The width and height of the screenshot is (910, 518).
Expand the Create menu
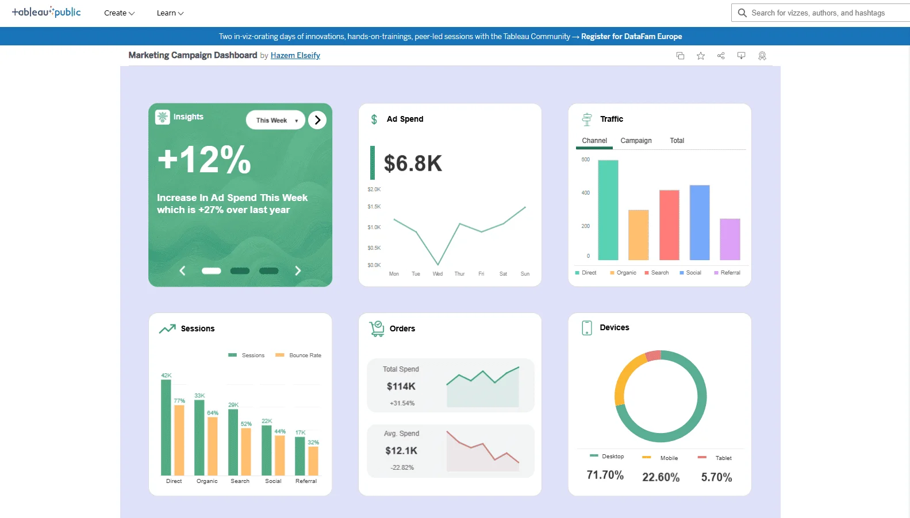coord(120,13)
